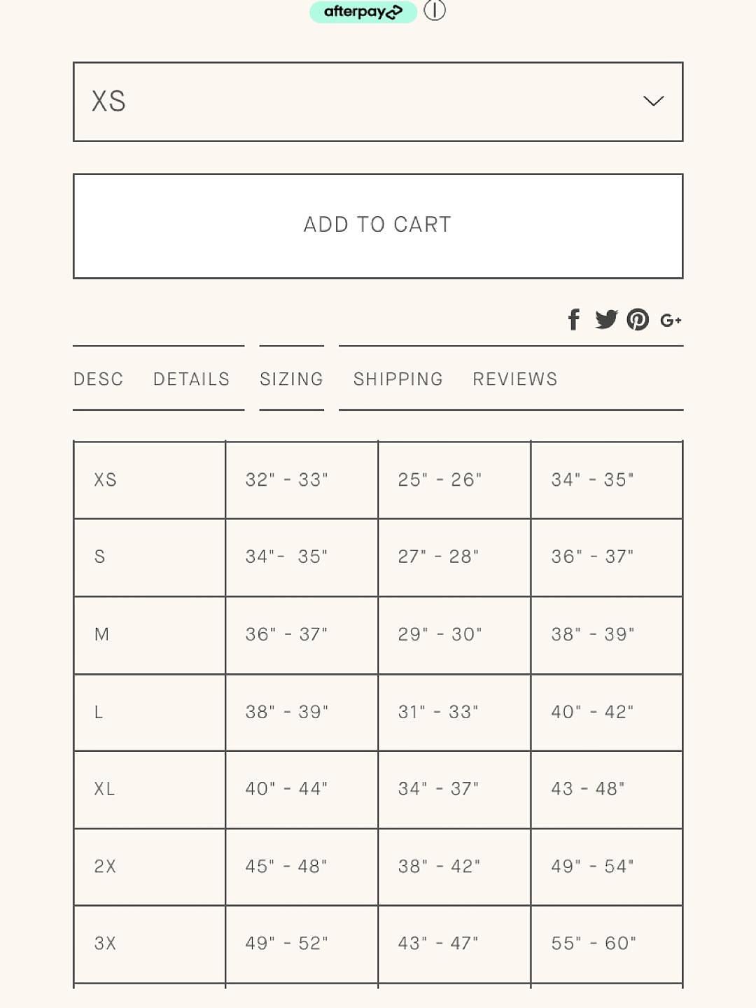Open the DETAILS tab
Viewport: 756px width, 1008px height.
point(191,379)
